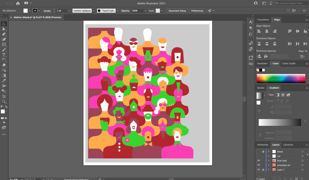Click the Home icon in title bar
The height and width of the screenshot is (180, 309).
tap(18, 3)
